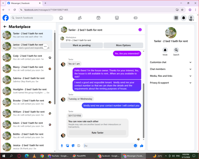199x159 pixels.
Task: Click the browser address bar
Action: click(98, 10)
